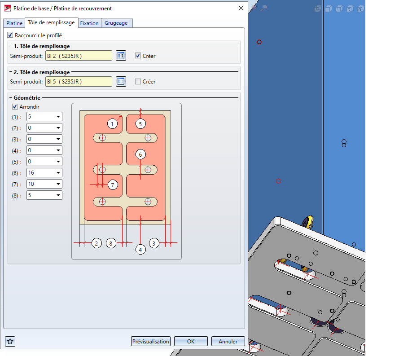This screenshot has width=399, height=356.
Task: Click the BI 2 (S235JR) semi-product field
Action: pos(79,56)
